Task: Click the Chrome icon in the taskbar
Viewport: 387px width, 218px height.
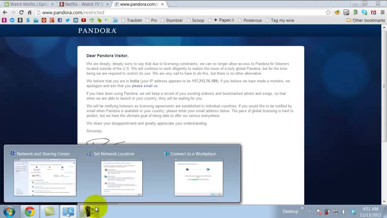Action: pyautogui.click(x=30, y=211)
